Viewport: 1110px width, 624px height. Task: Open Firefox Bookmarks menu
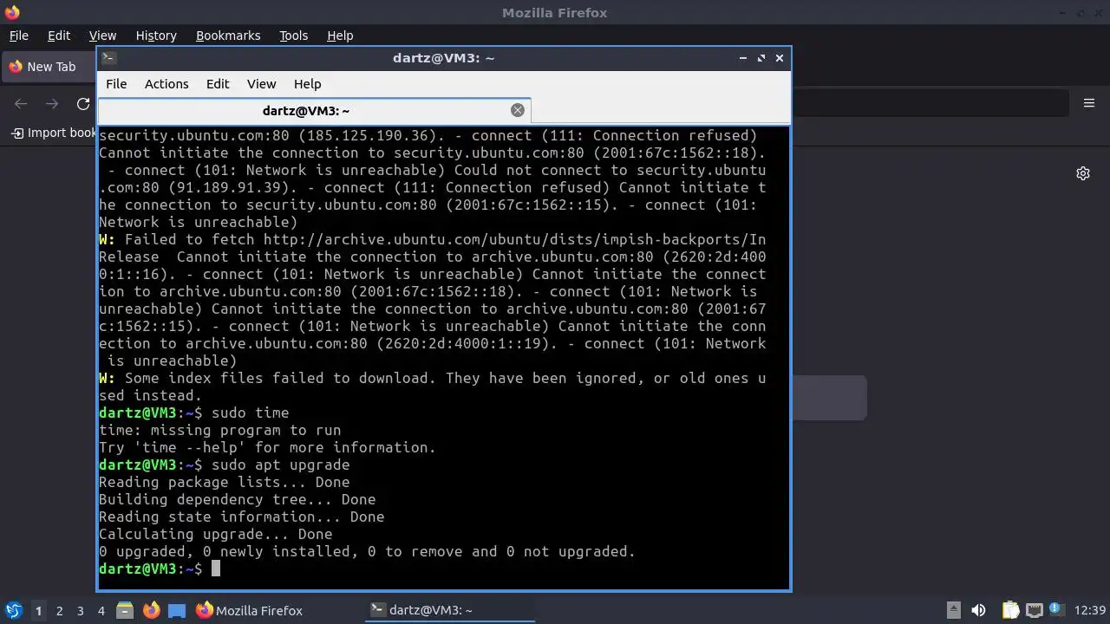(228, 36)
